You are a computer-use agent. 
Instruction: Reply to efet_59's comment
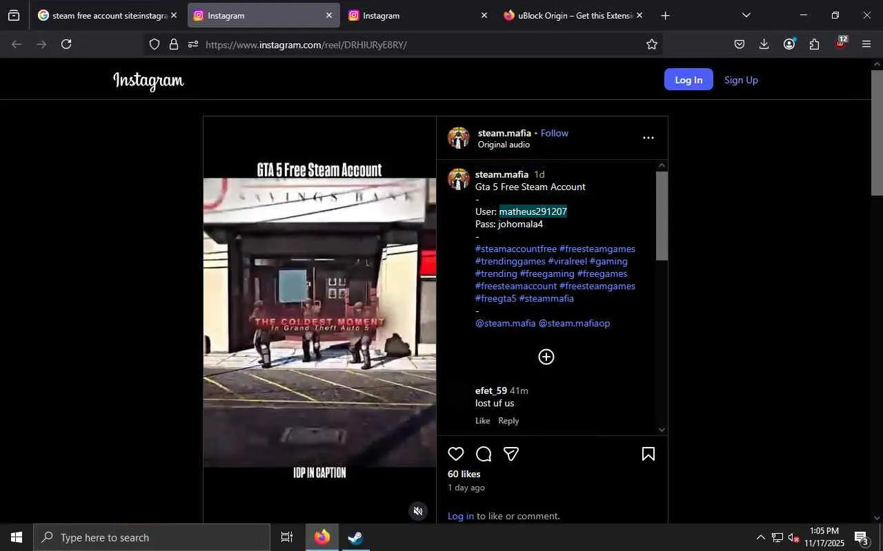click(x=508, y=421)
